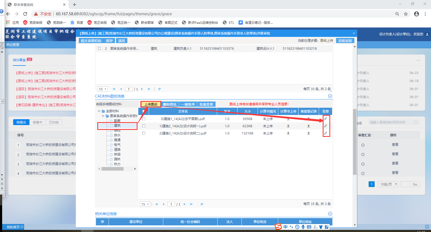Switch to the 审查中 tab

pyautogui.click(x=38, y=122)
